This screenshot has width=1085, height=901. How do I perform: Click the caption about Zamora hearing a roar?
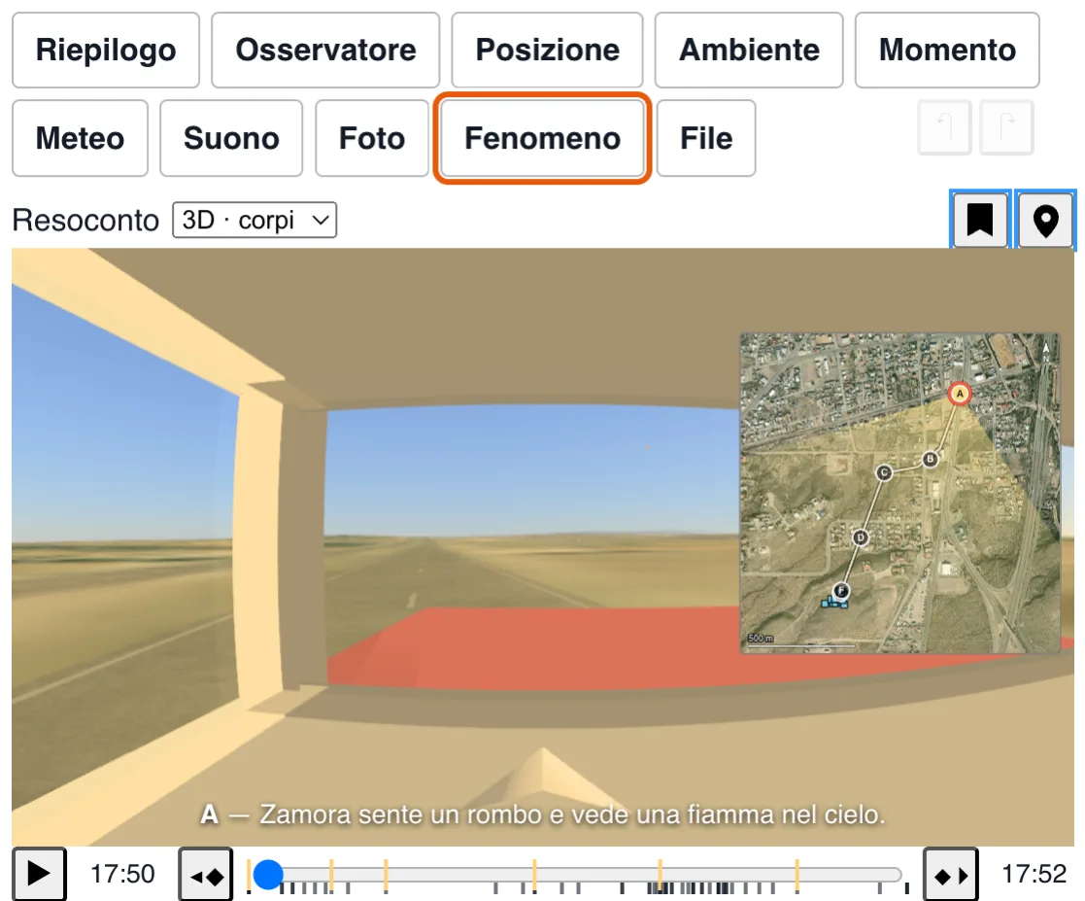[543, 814]
